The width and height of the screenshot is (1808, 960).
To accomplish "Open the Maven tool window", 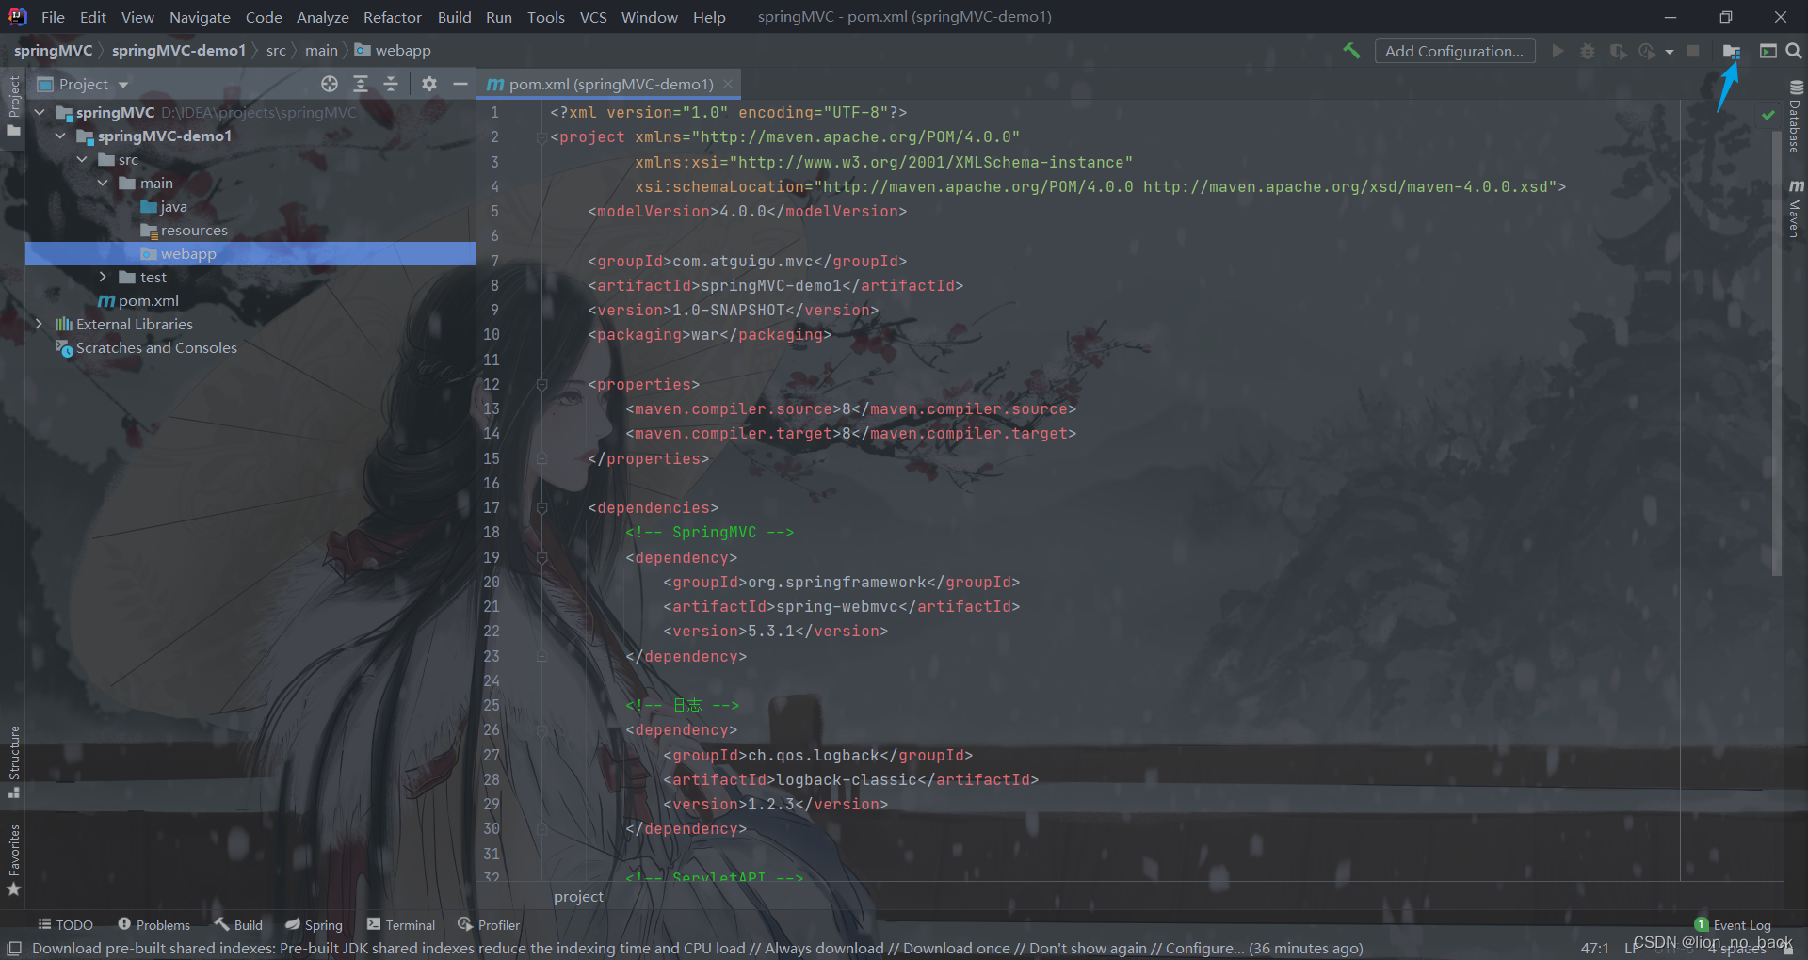I will [1796, 208].
